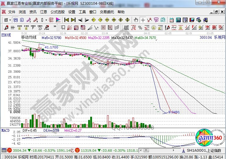Expand the candlestick chart type dropdown
This screenshot has height=159, width=226.
(46, 20)
